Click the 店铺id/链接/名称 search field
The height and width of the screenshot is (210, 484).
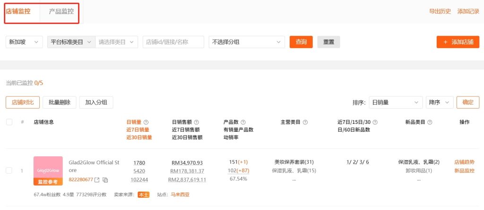(x=173, y=42)
